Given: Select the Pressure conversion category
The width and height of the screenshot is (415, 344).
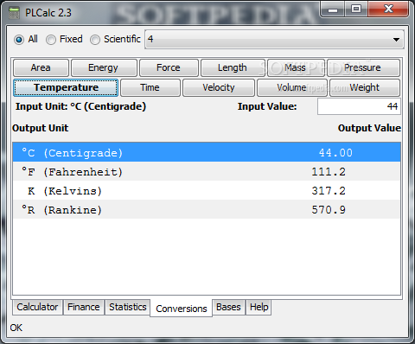Looking at the screenshot, I should pyautogui.click(x=363, y=67).
